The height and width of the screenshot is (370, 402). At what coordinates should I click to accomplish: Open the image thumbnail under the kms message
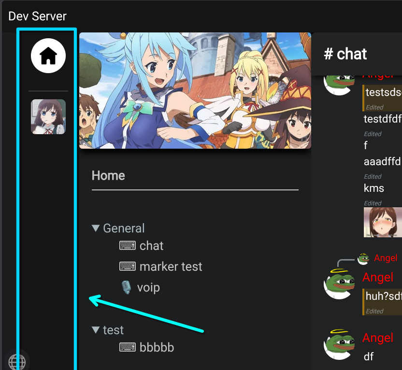pos(383,222)
